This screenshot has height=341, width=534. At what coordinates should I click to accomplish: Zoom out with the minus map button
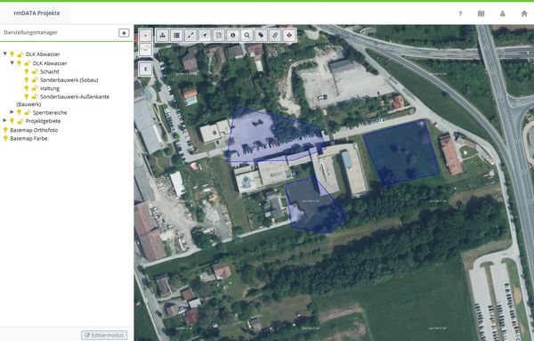pos(145,49)
